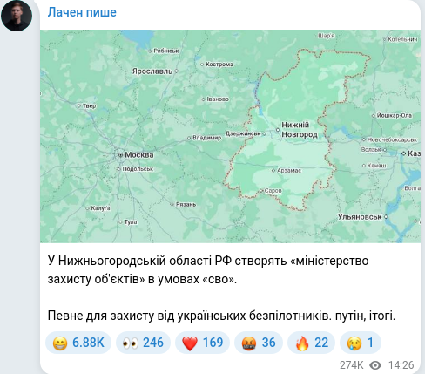Image resolution: width=425 pixels, height=374 pixels.
Task: Click the Іваново label on the map
Action: [x=218, y=99]
